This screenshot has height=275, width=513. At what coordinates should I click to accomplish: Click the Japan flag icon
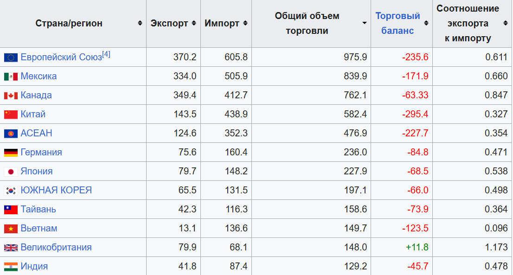click(11, 172)
